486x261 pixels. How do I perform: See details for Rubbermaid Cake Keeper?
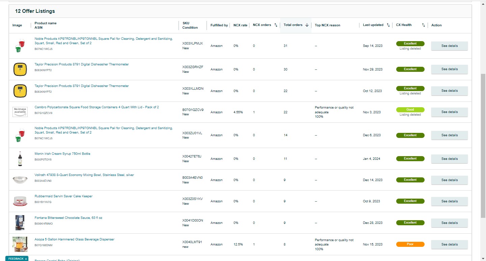(449, 201)
